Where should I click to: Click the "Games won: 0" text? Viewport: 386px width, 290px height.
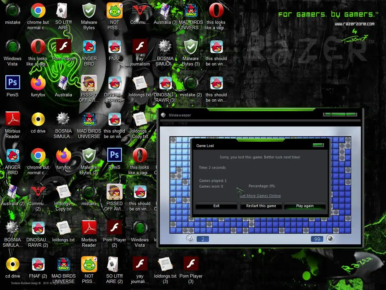pyautogui.click(x=211, y=186)
